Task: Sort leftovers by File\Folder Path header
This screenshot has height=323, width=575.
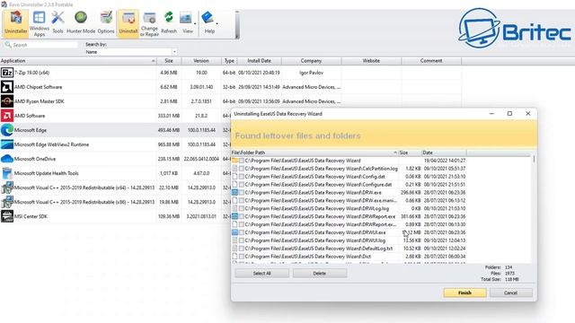Action: 314,153
